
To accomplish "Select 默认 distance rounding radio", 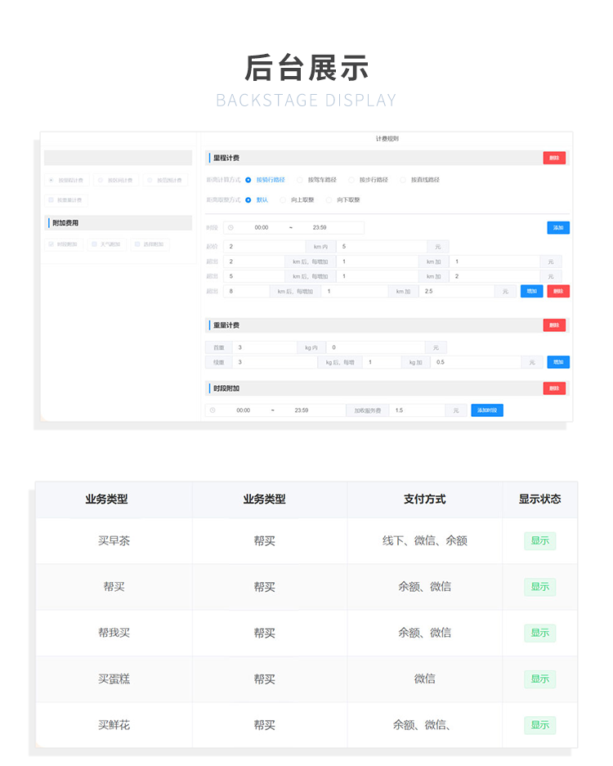I will click(x=248, y=199).
